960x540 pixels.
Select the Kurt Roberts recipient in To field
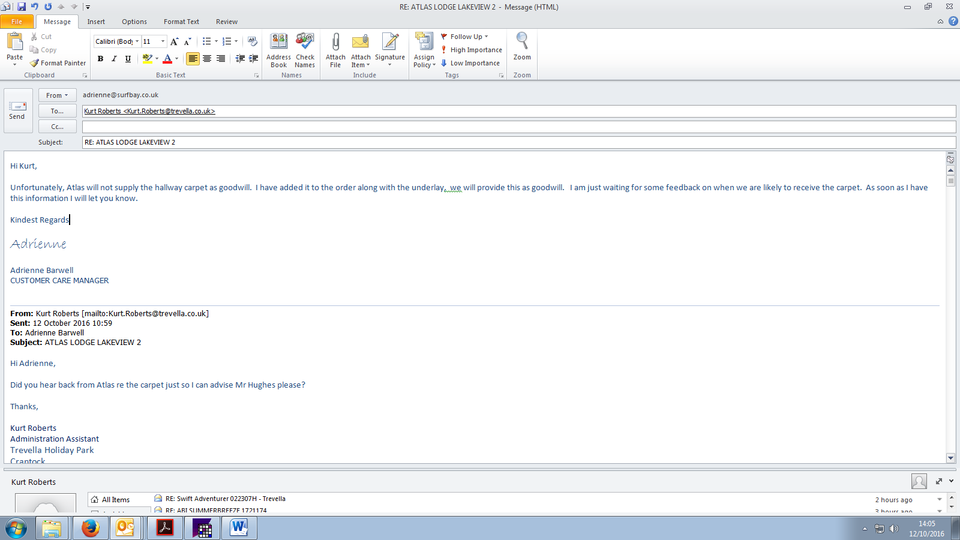[x=149, y=111]
